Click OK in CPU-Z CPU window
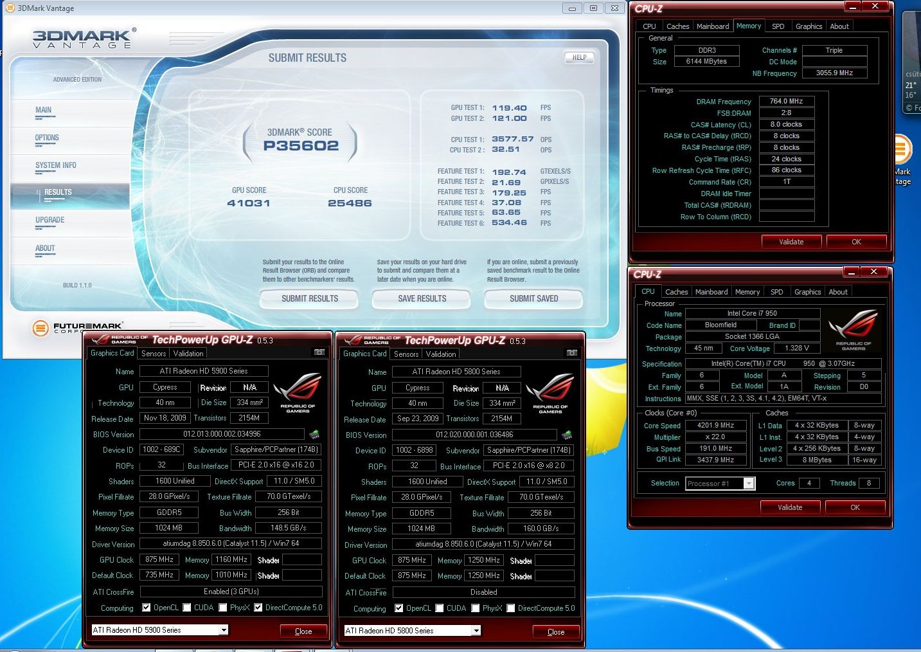Screen dimensions: 921x652 point(855,507)
